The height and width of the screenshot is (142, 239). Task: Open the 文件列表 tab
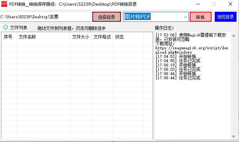[15, 27]
